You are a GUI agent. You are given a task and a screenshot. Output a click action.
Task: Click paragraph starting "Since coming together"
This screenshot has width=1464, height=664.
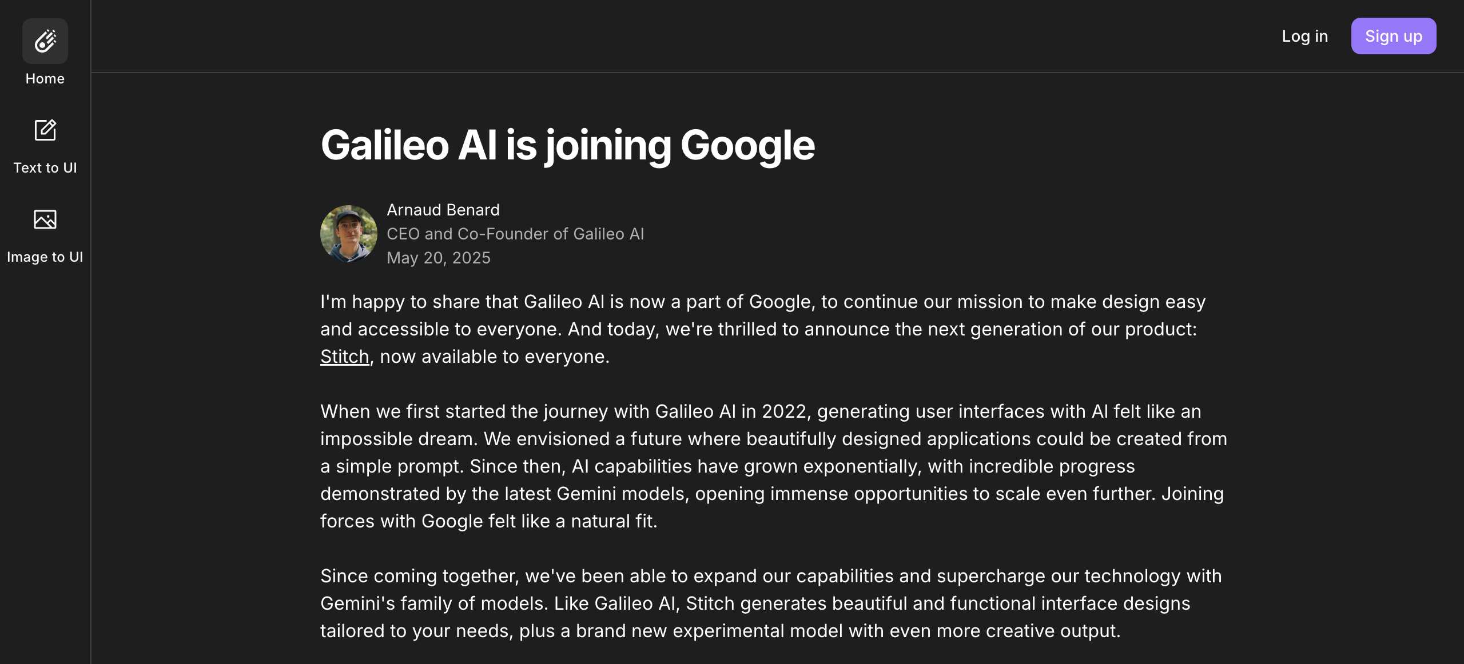click(x=770, y=603)
